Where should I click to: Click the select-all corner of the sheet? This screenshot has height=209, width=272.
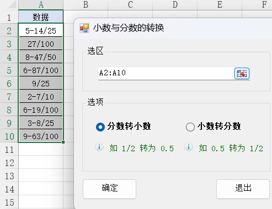9,5
